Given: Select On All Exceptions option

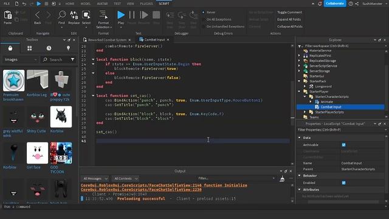Looking at the screenshot, I should click(216, 19).
